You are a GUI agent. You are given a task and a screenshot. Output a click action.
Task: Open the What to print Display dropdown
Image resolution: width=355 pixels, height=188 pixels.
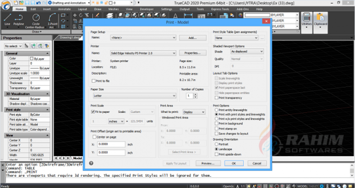(x=194, y=112)
